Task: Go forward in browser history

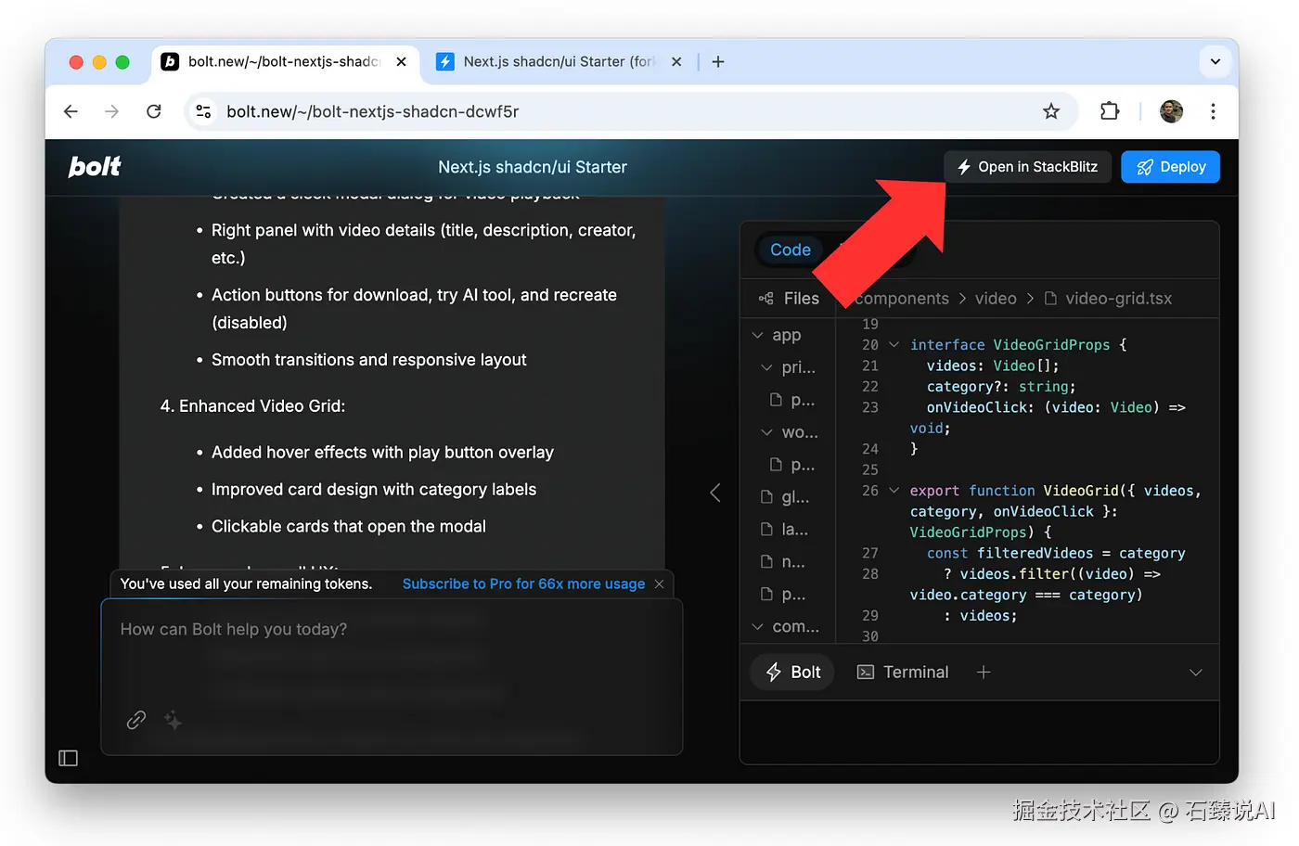Action: tap(111, 111)
